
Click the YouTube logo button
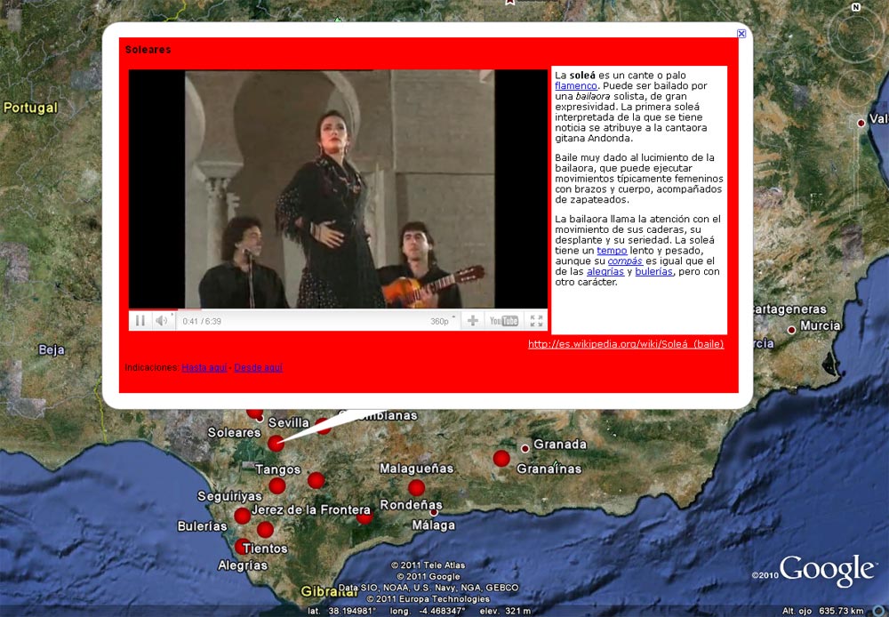coord(504,321)
